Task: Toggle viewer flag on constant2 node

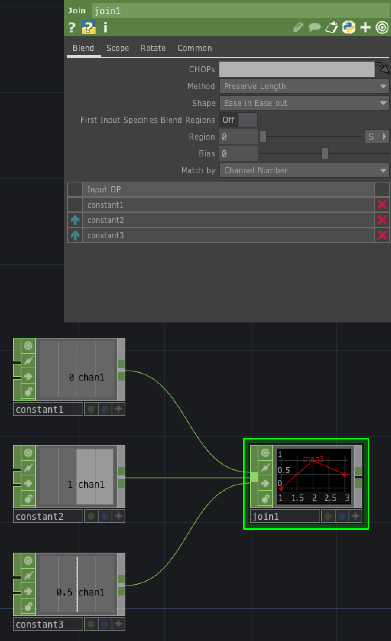Action: [x=28, y=453]
